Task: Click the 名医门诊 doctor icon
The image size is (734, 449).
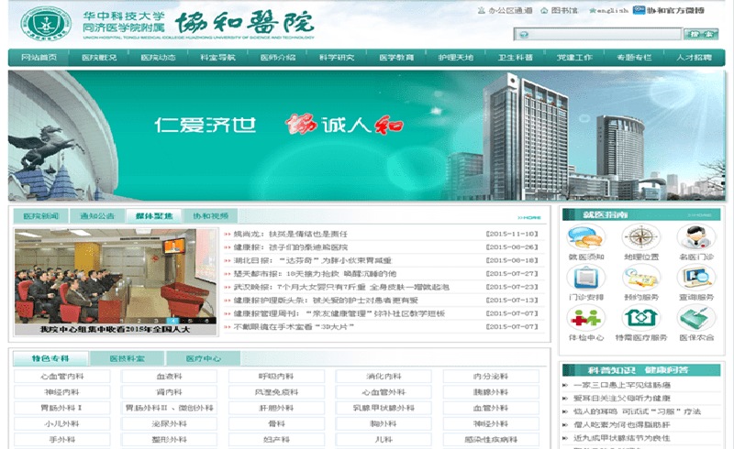Action: tap(696, 238)
